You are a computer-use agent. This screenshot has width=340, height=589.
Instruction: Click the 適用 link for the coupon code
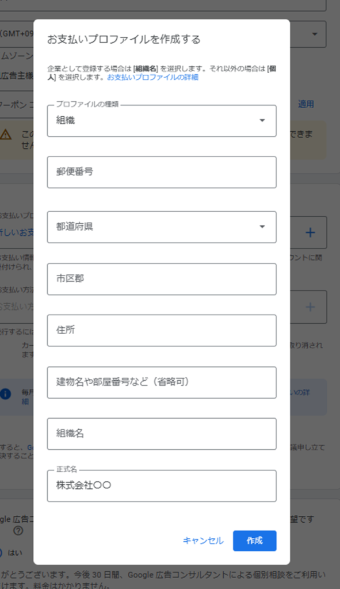(306, 104)
